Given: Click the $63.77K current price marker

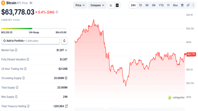Looking at the screenshot, I should click(191, 54).
